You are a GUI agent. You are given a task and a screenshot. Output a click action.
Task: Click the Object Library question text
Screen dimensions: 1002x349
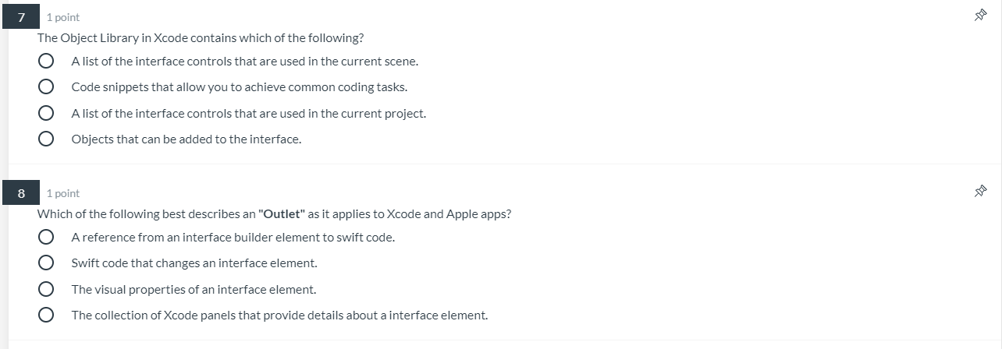(x=201, y=37)
